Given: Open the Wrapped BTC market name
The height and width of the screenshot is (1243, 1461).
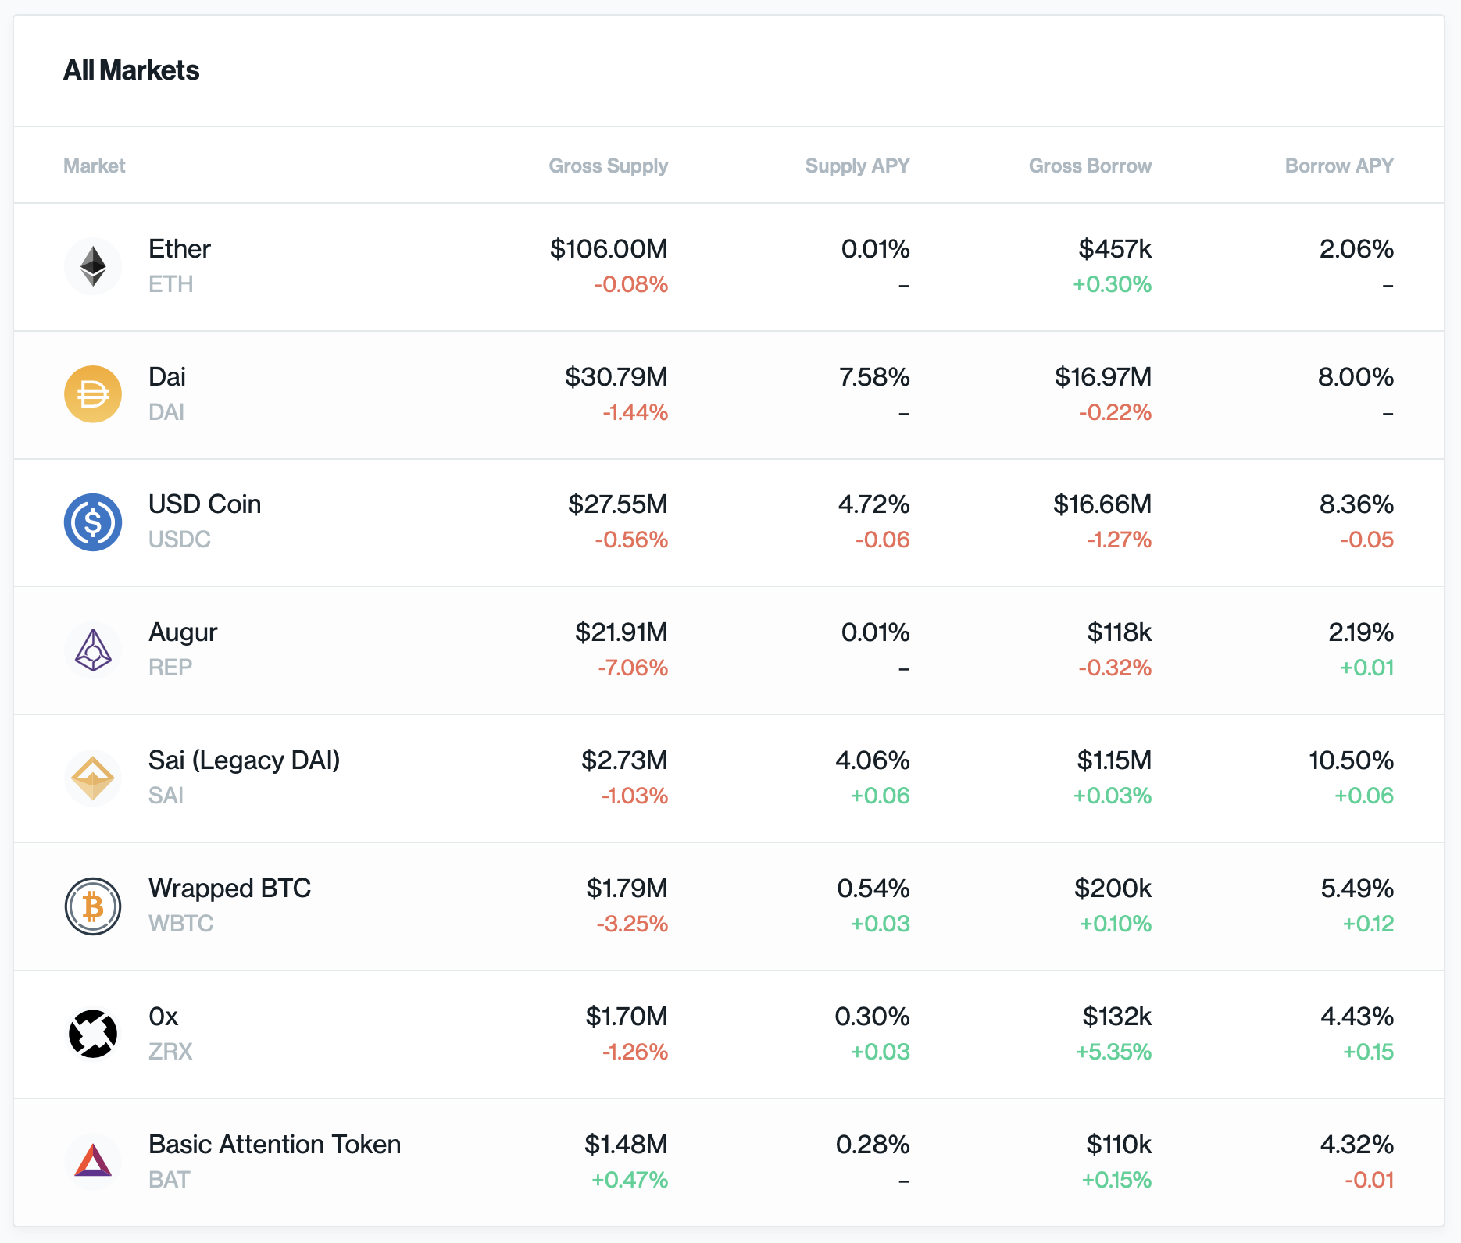Looking at the screenshot, I should (230, 889).
